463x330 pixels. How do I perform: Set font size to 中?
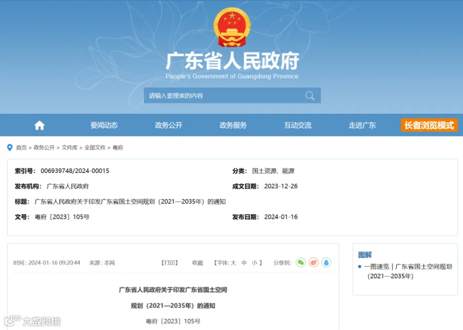244,263
